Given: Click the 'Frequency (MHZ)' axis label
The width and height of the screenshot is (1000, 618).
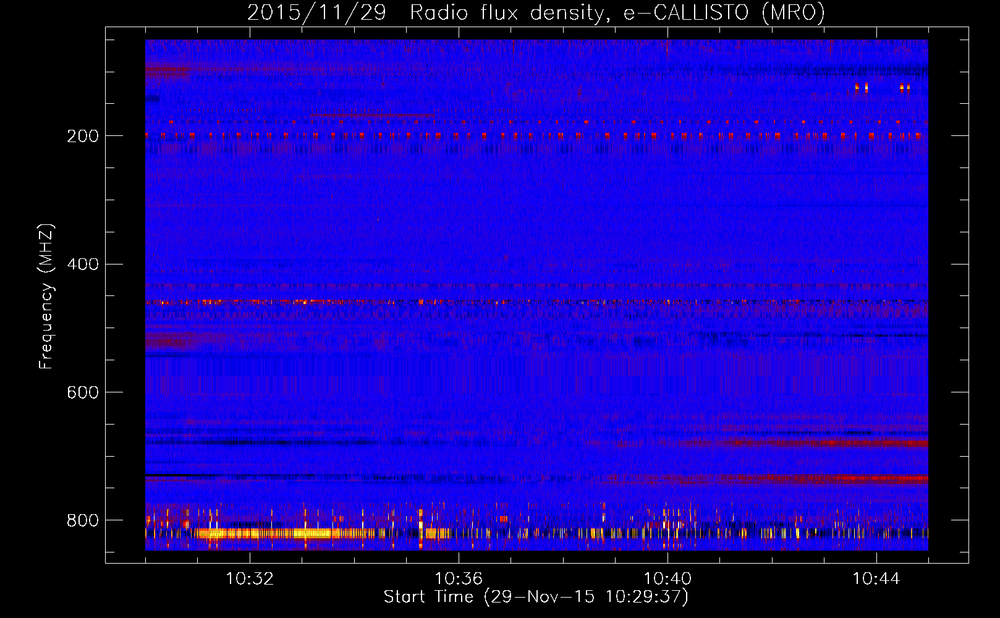Looking at the screenshot, I should [x=46, y=296].
